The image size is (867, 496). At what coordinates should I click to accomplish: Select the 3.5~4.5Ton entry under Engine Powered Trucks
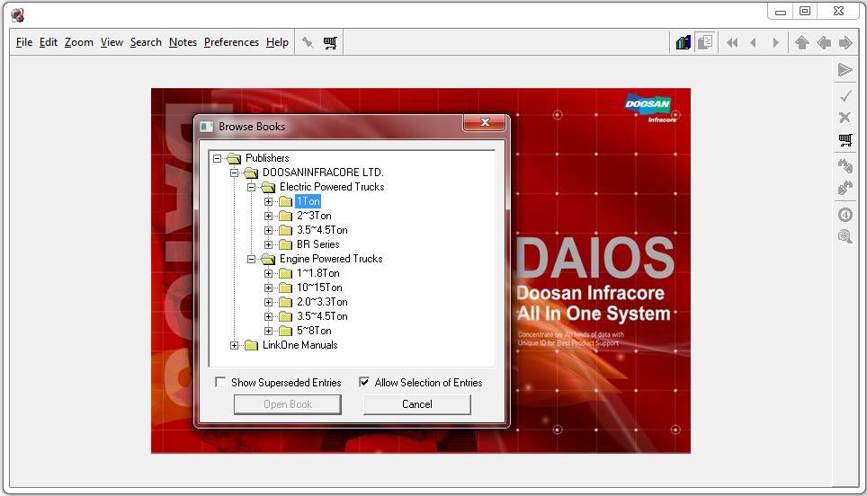[x=322, y=316]
